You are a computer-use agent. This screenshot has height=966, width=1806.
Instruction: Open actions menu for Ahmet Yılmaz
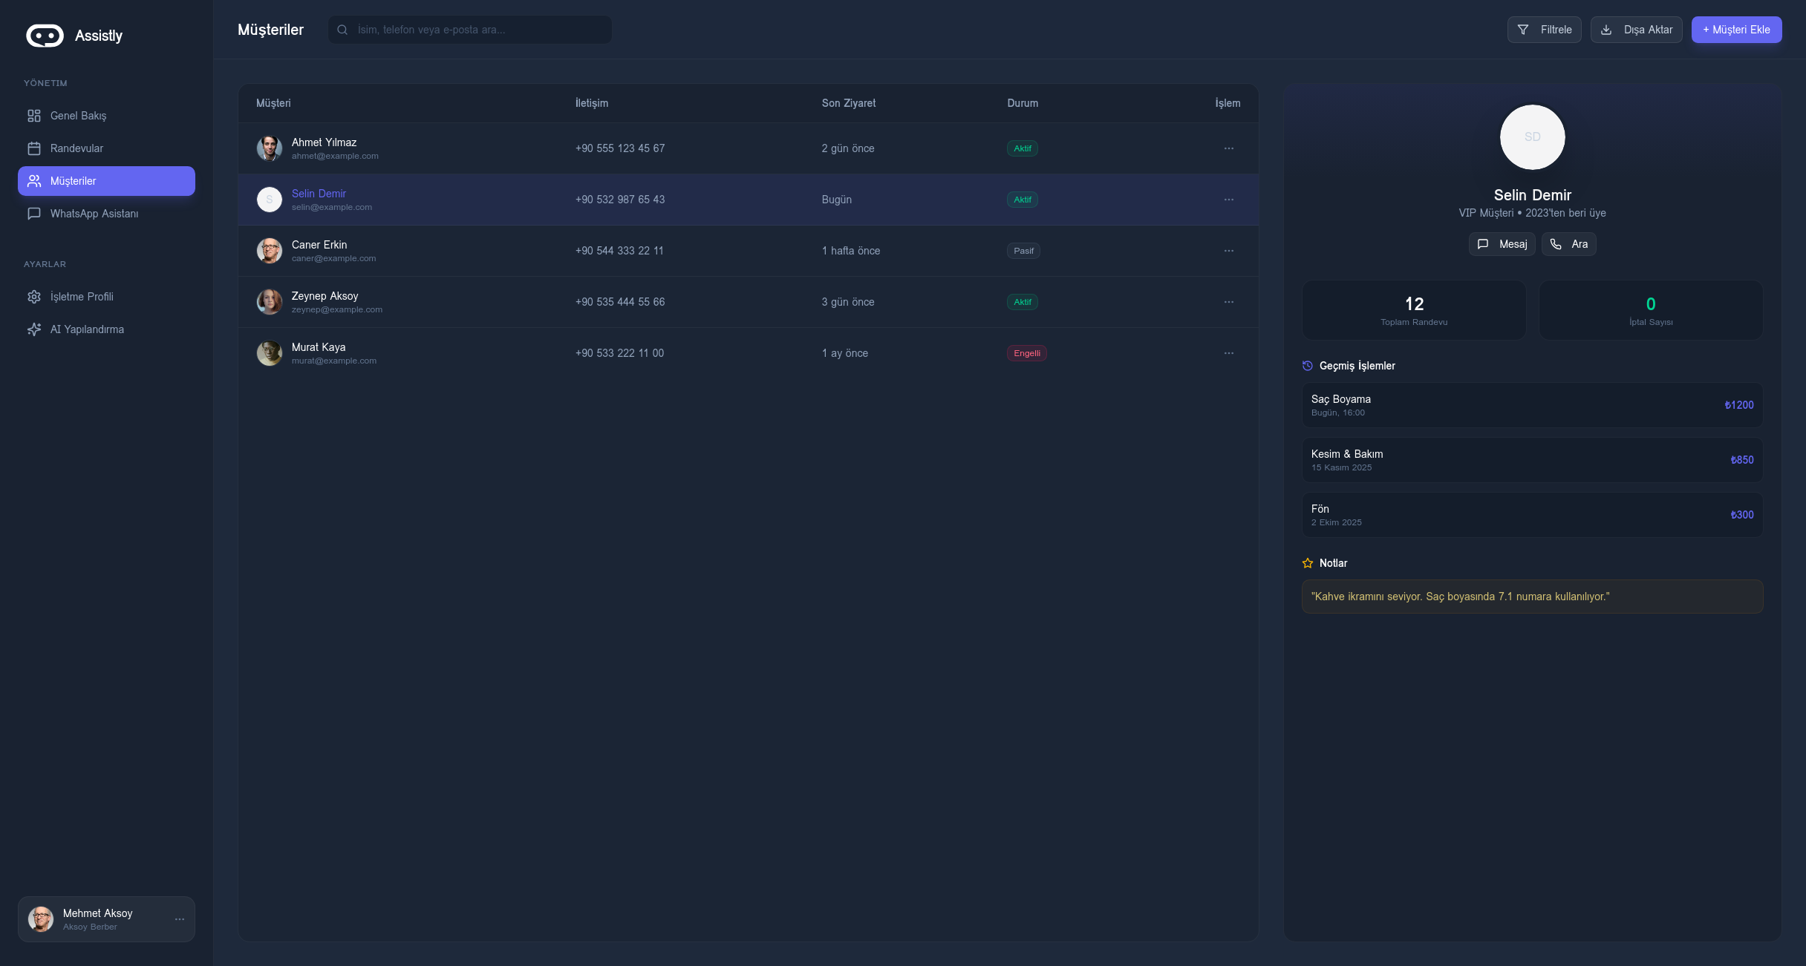[1229, 148]
